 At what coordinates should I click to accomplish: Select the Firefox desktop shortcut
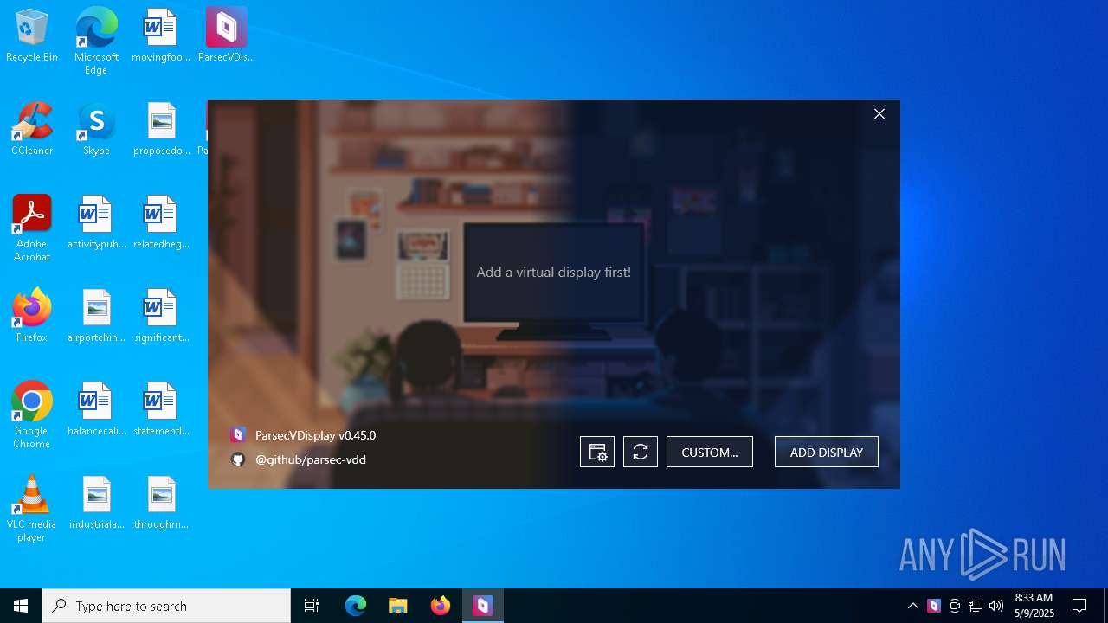pyautogui.click(x=32, y=316)
